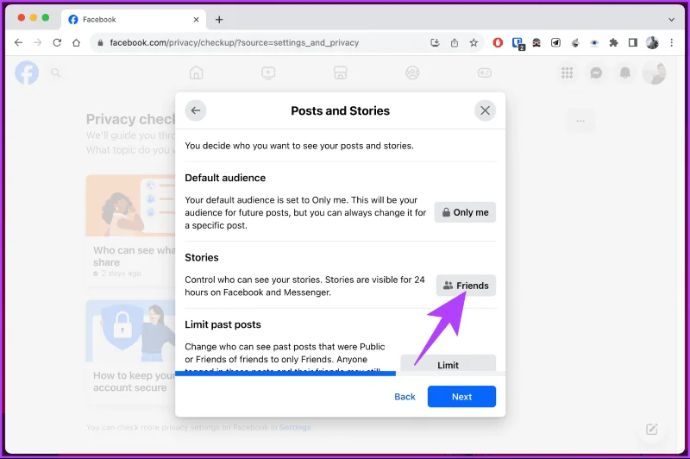690x459 pixels.
Task: Click the Facebook search icon
Action: (x=55, y=72)
